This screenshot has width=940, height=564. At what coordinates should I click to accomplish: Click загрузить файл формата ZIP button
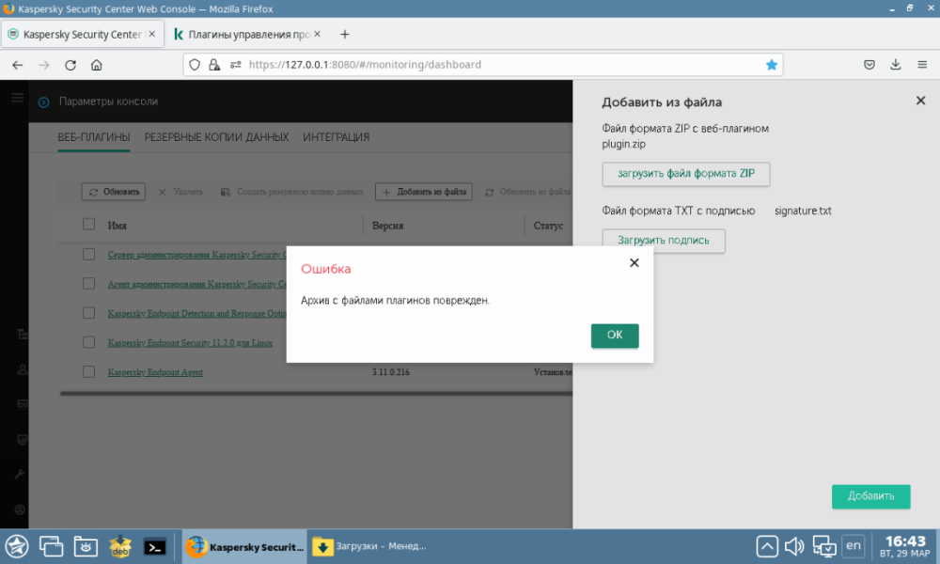click(686, 174)
